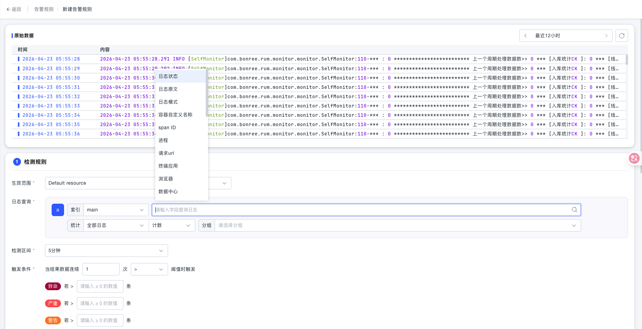
Task: Go to previous time range arrow
Action: (x=526, y=36)
